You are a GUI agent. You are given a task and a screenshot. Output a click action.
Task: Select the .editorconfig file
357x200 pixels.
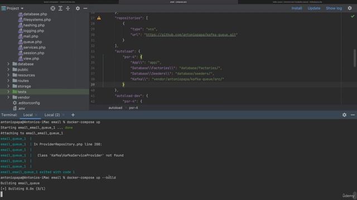point(26,103)
